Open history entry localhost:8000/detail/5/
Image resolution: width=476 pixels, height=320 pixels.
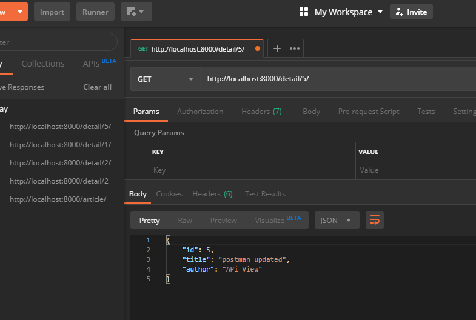pos(61,127)
